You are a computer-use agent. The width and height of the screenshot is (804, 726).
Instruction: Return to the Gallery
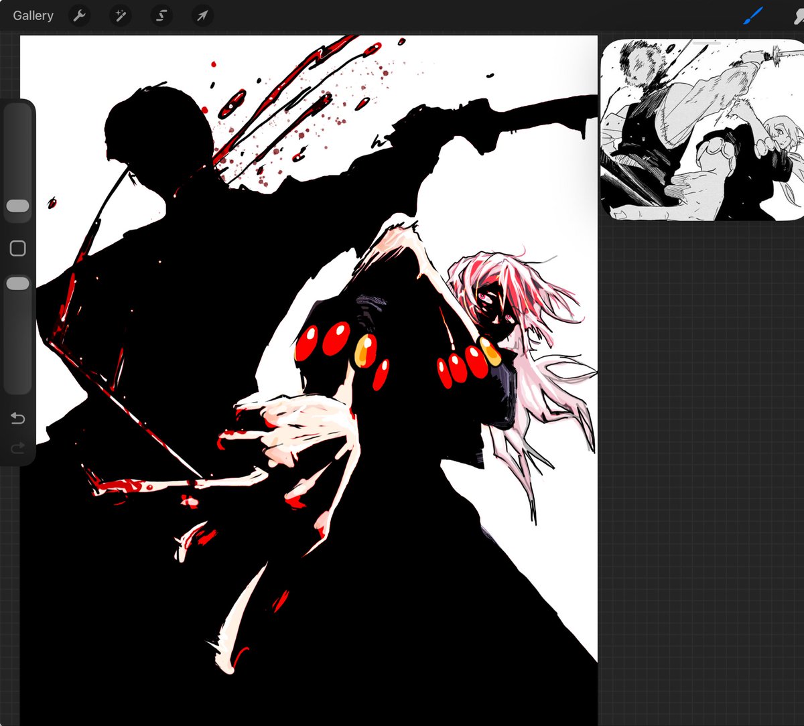33,15
